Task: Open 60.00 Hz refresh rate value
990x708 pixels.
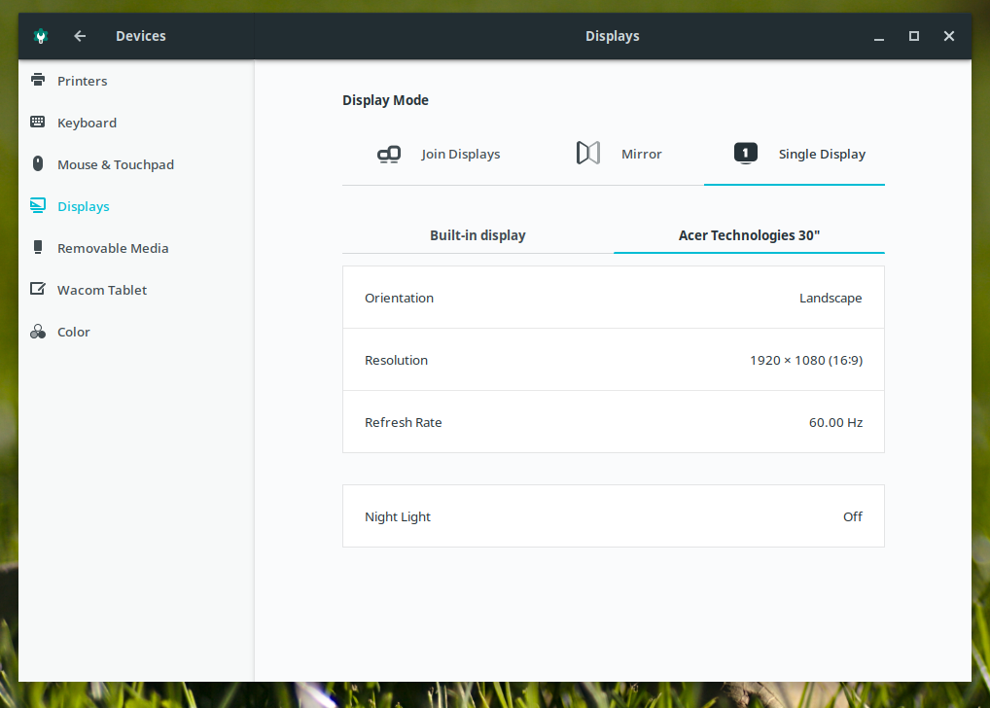Action: (x=835, y=422)
